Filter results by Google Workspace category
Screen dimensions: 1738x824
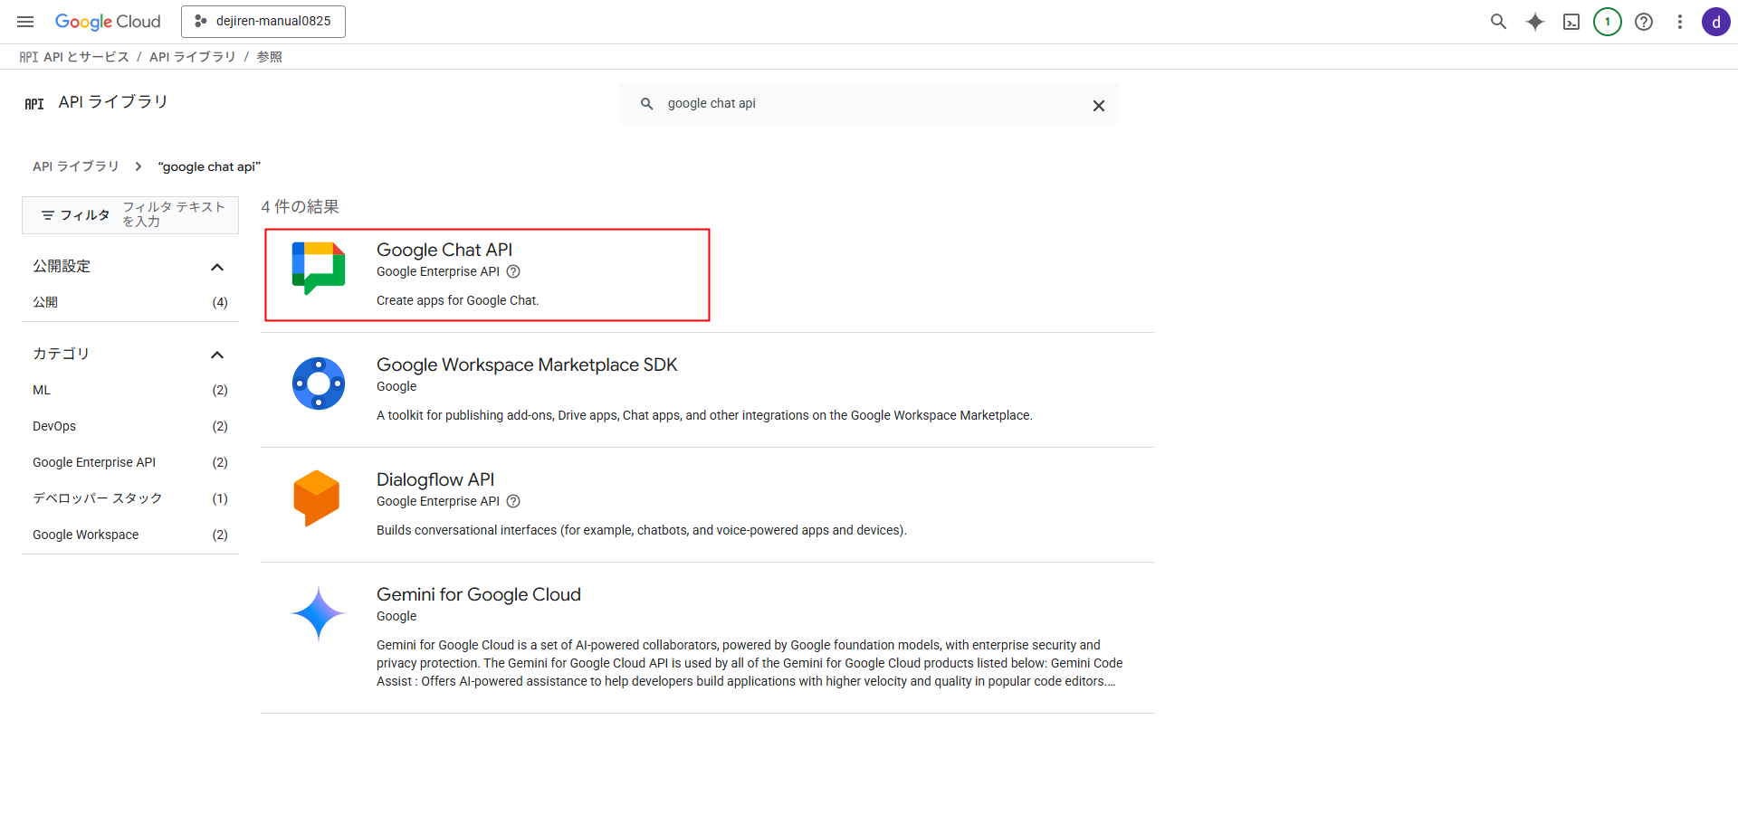click(x=86, y=535)
